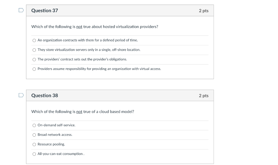This screenshot has height=165, width=278.
Task: Click the 'Broad network access.' answer label
Action: coord(55,135)
